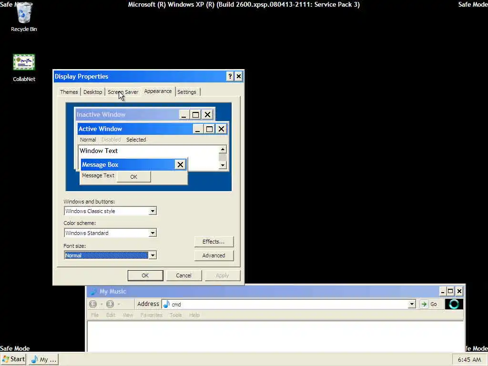Click the Advanced button

click(x=214, y=255)
